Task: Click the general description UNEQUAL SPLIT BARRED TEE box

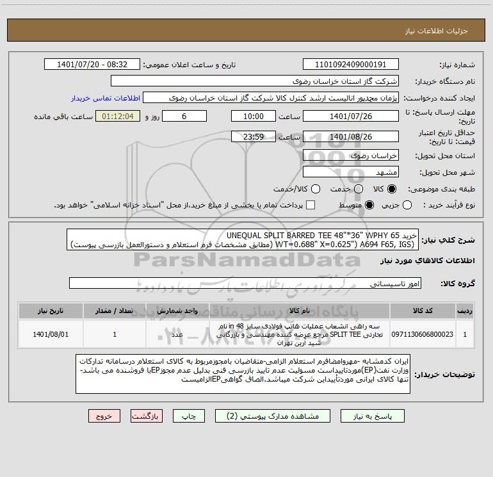Action: (x=243, y=239)
